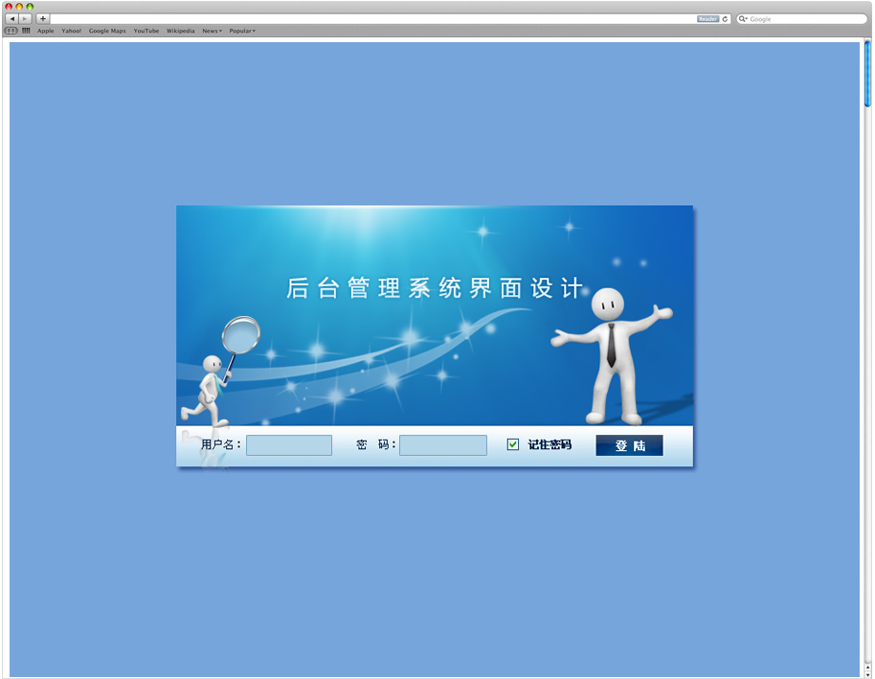Open the YouTube bookmark
Viewport: 875px width, 679px height.
(146, 31)
